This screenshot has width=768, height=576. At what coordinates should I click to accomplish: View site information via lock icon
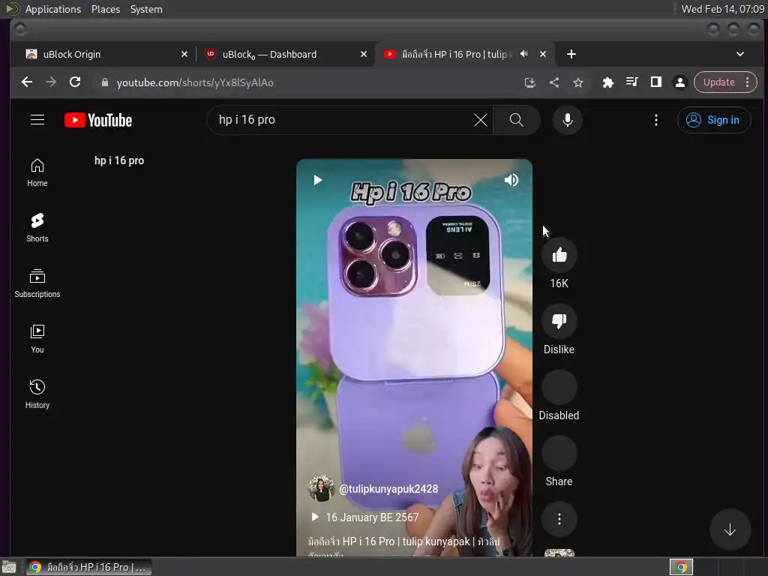[104, 82]
